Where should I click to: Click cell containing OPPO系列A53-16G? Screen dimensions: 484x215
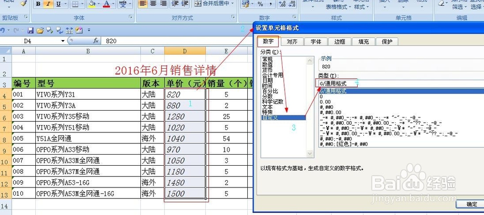pos(88,182)
